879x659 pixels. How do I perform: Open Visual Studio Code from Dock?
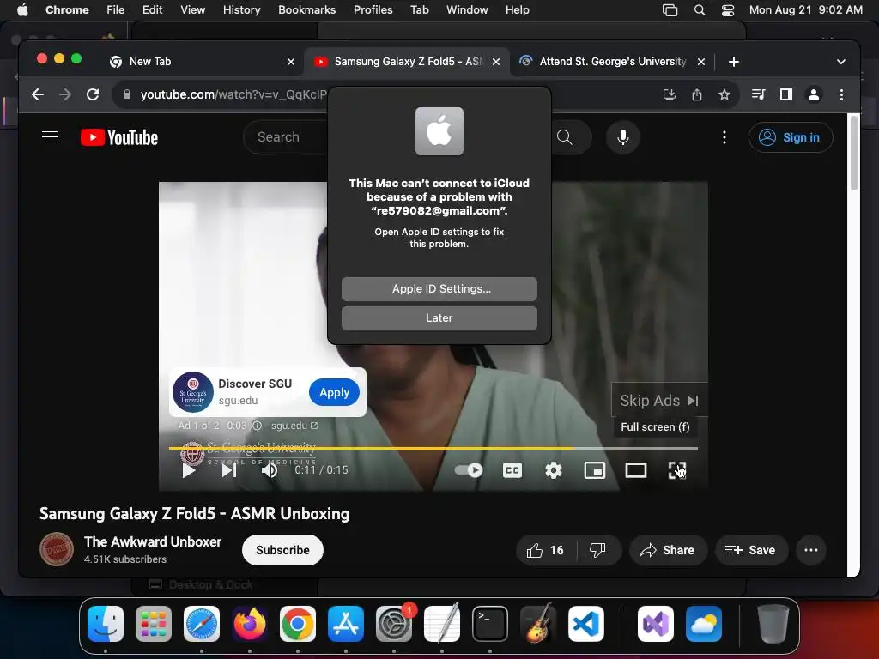pos(585,624)
